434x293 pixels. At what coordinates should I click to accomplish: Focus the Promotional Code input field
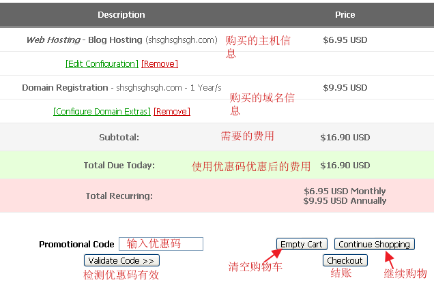[x=161, y=244]
